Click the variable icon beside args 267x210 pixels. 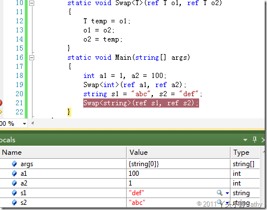(14, 164)
